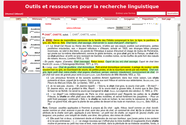The height and width of the screenshot is (125, 186).
Task: Switch to the Conjugaison tab
Action: pyautogui.click(x=129, y=19)
